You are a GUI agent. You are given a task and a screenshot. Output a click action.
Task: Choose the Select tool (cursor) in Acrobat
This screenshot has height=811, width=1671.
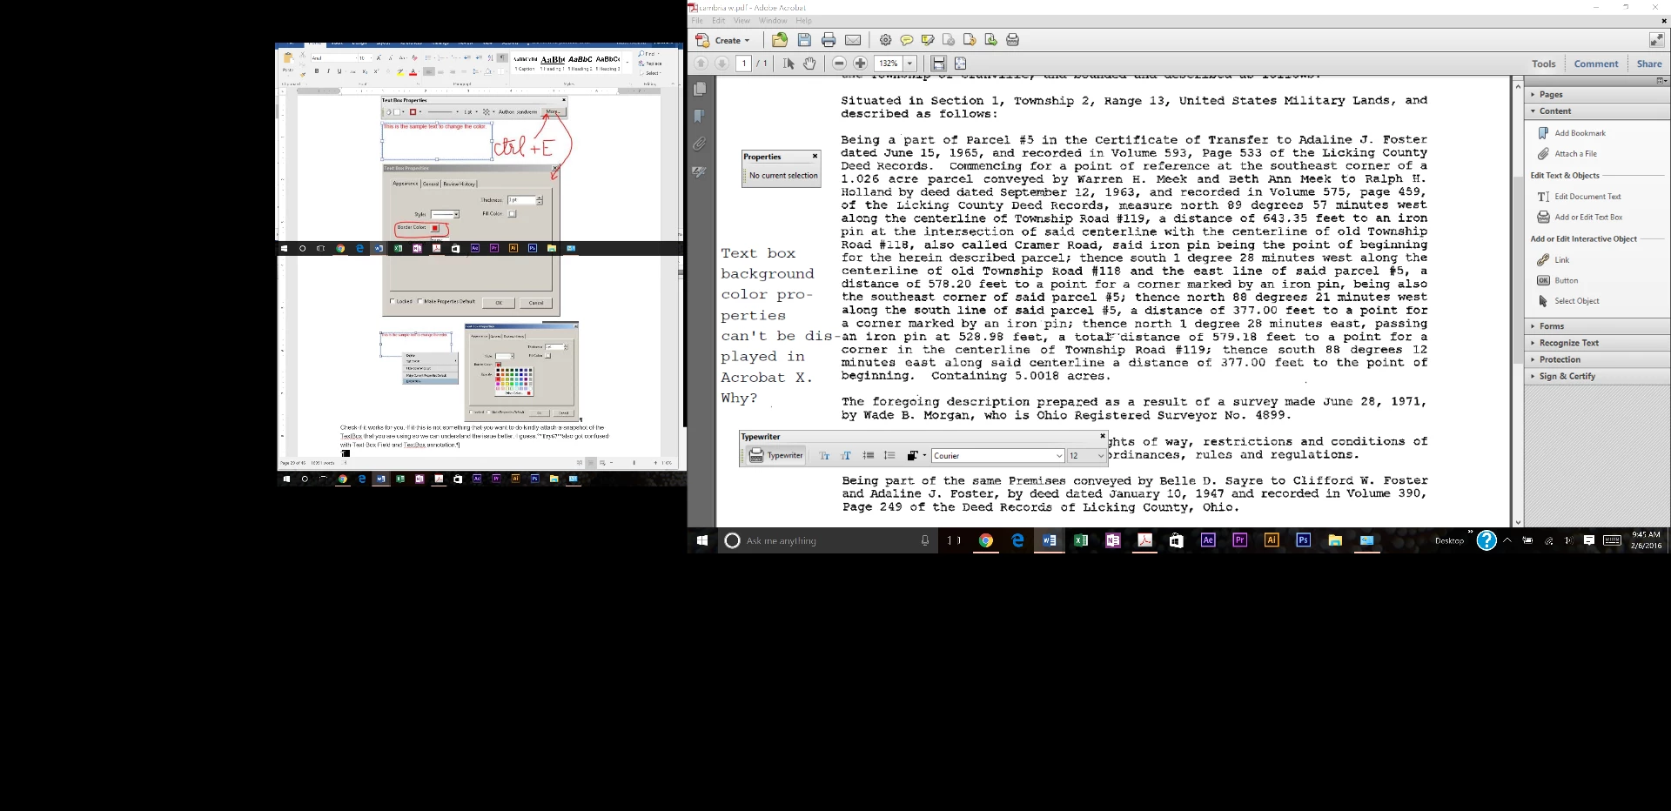(x=789, y=64)
